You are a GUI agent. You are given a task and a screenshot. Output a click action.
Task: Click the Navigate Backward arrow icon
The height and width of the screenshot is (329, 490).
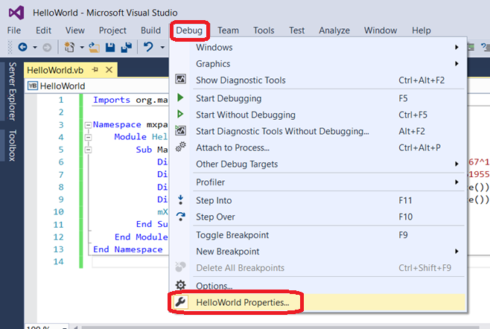tap(22, 47)
